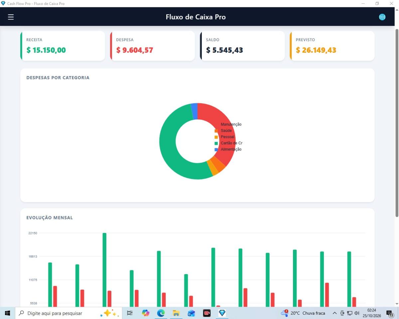Image resolution: width=399 pixels, height=319 pixels.
Task: Open the weather widget showing 20°C
Action: (x=303, y=313)
